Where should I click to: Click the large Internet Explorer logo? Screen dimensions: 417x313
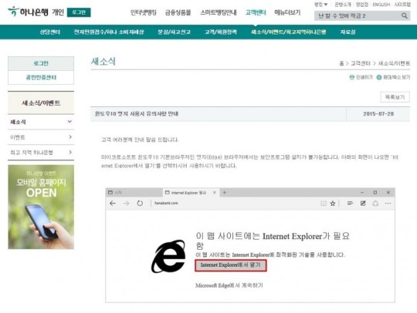pos(168,256)
